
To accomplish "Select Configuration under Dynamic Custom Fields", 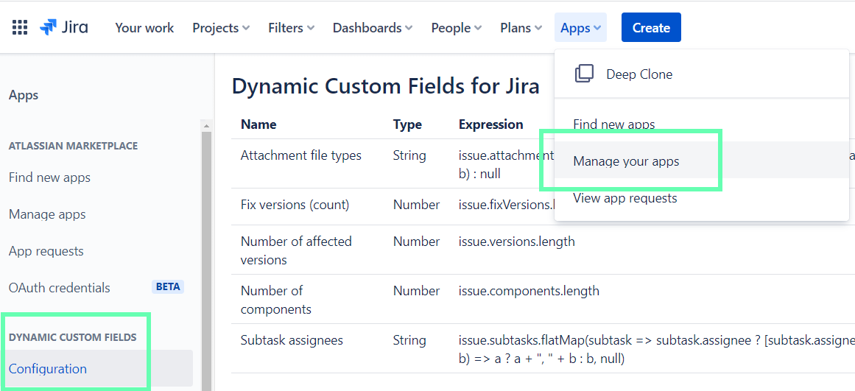I will point(48,369).
